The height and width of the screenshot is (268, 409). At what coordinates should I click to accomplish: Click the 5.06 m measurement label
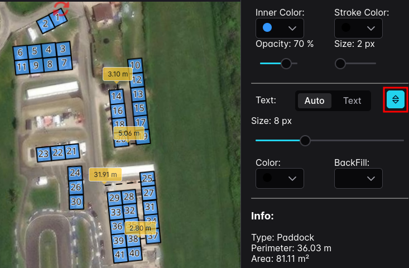click(x=129, y=133)
